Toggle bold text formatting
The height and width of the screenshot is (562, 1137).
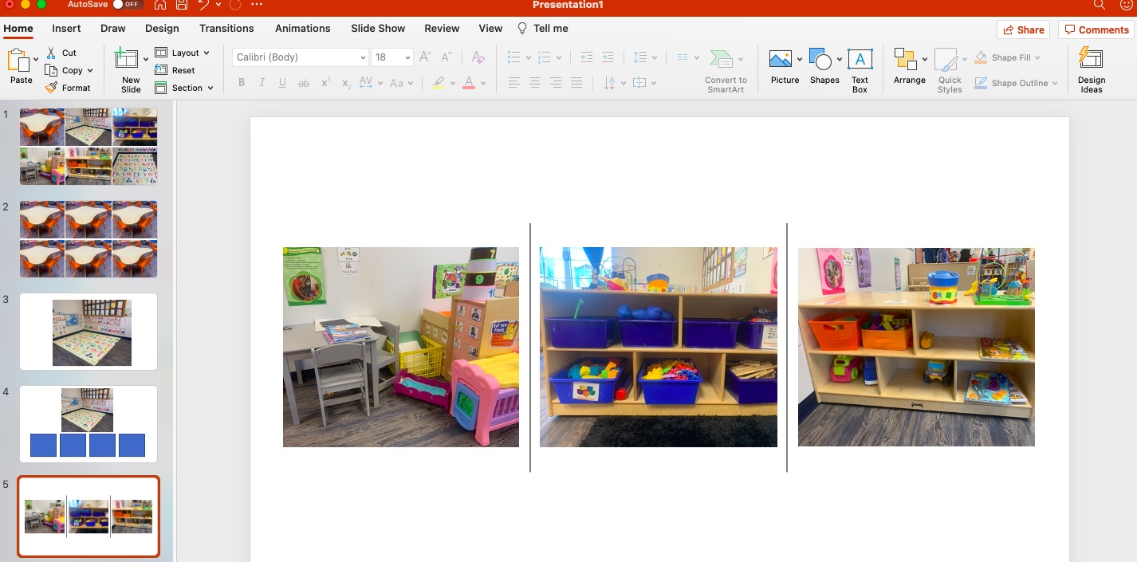[241, 82]
